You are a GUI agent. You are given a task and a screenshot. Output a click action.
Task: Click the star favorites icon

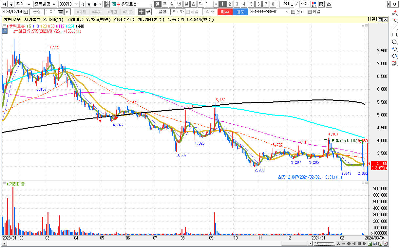(89, 4)
